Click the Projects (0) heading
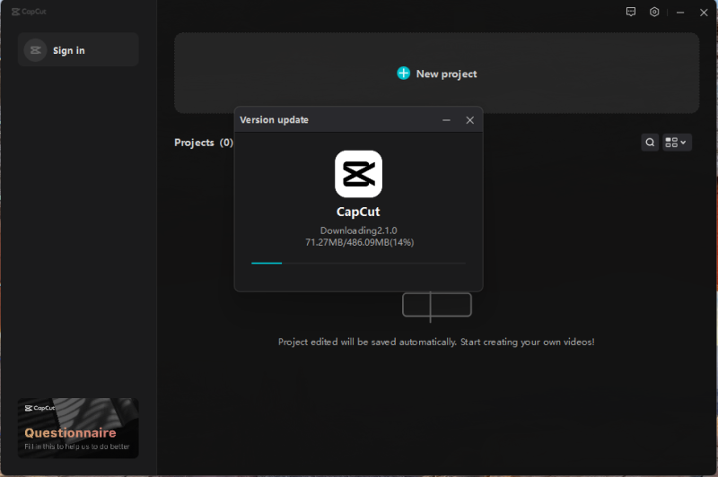This screenshot has width=718, height=477. 204,143
